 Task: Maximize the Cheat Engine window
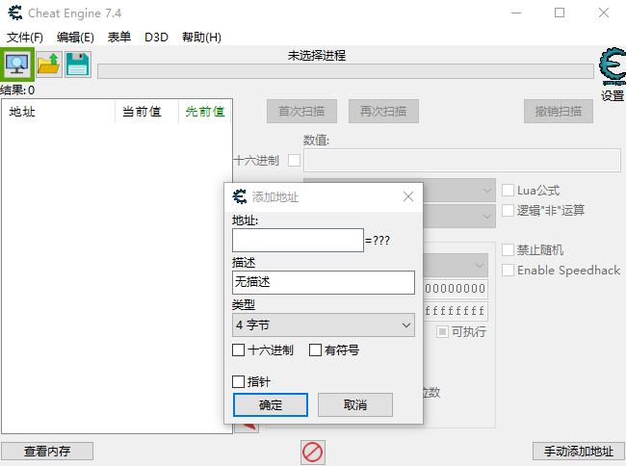pos(560,13)
